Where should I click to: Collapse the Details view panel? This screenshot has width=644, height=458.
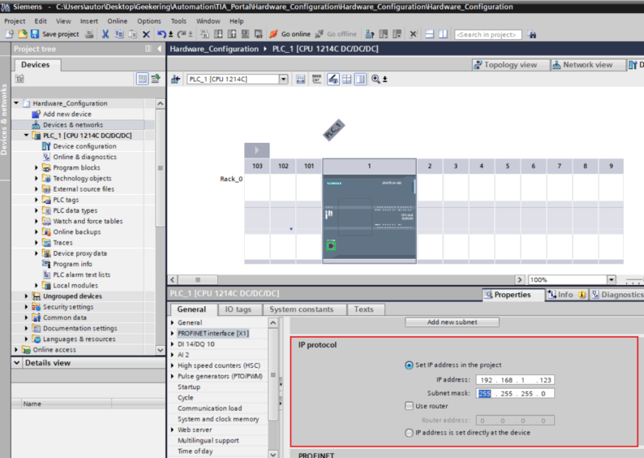16,363
